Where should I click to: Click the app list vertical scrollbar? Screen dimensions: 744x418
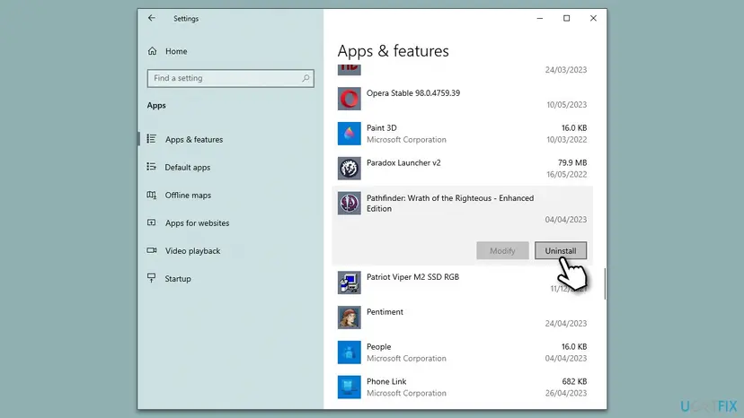click(605, 283)
